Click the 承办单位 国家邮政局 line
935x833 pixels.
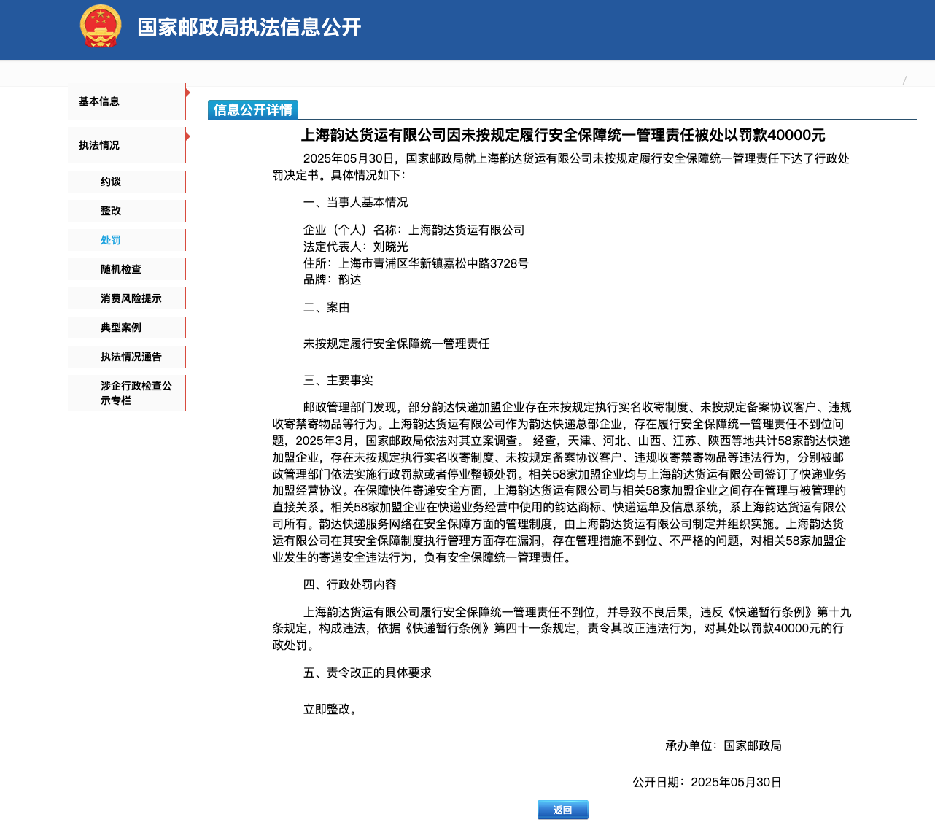click(723, 745)
